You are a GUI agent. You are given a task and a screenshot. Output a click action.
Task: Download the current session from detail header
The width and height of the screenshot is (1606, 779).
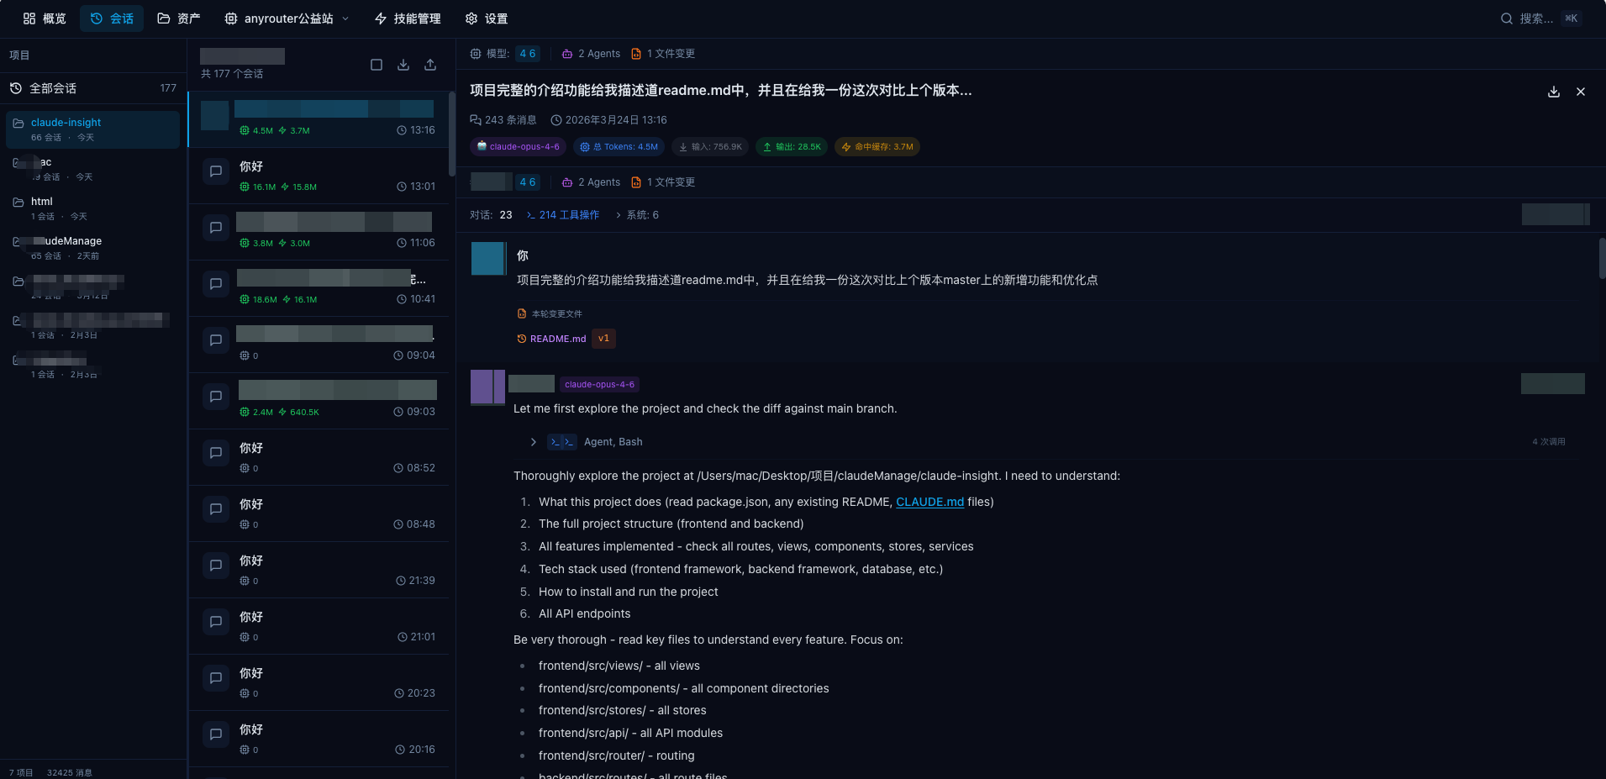pos(1554,92)
